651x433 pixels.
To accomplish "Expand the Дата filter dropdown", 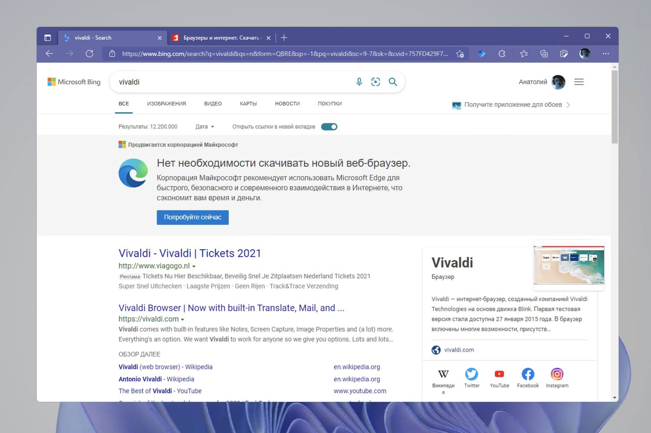I will click(x=204, y=127).
